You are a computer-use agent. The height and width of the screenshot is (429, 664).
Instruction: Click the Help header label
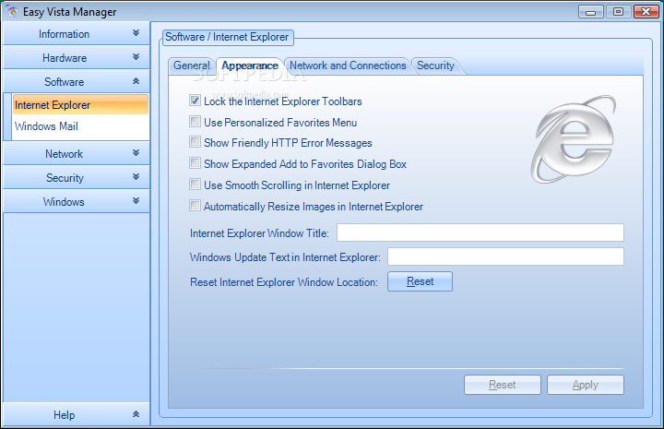64,415
